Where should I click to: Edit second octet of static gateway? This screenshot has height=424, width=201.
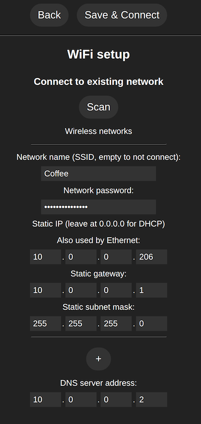[x=81, y=290]
